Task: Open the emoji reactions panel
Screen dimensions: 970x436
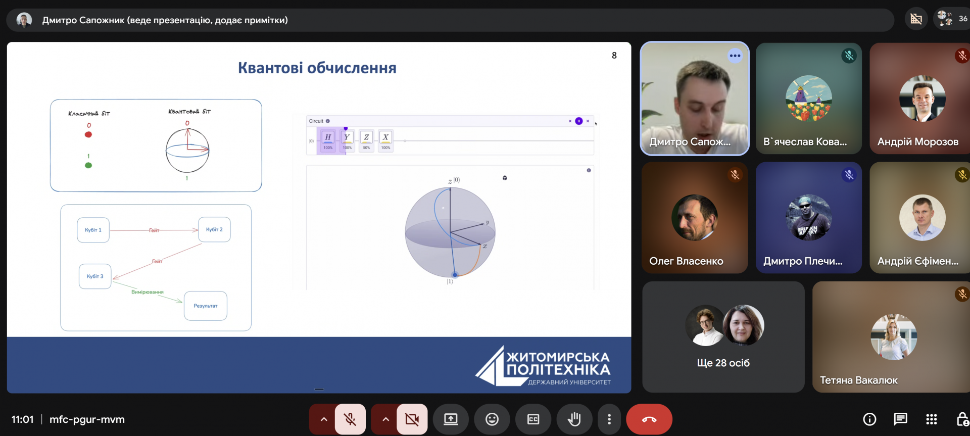Action: (492, 419)
